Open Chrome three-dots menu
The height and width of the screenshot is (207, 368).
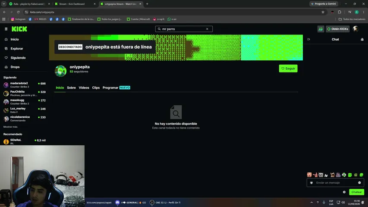point(364,12)
